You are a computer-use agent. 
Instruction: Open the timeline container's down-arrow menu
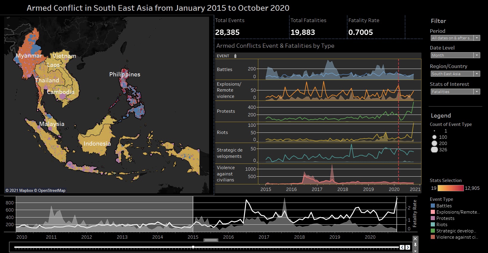tap(415, 251)
